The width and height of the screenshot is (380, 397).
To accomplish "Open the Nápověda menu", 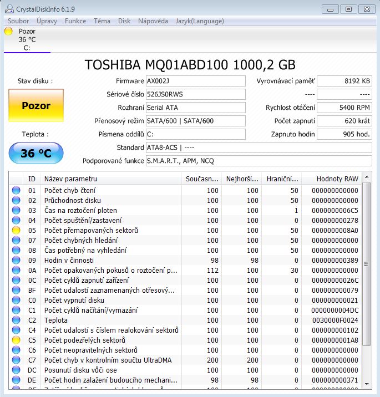I will click(x=153, y=21).
